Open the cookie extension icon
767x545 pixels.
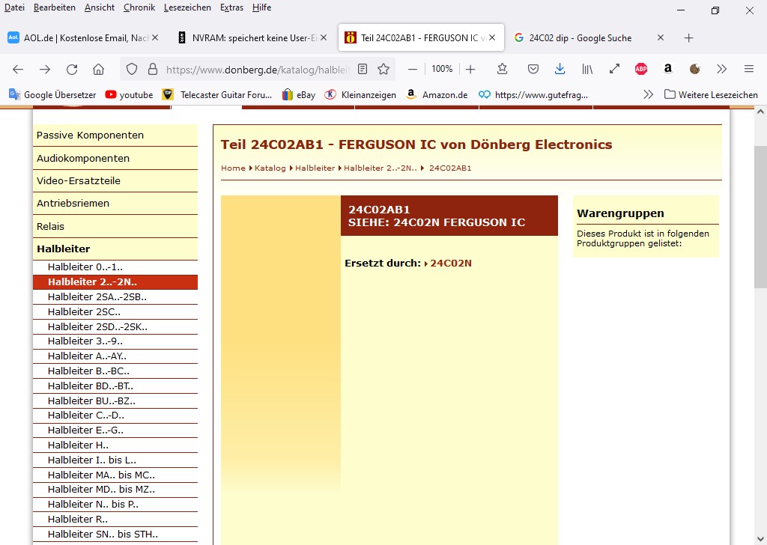point(694,69)
